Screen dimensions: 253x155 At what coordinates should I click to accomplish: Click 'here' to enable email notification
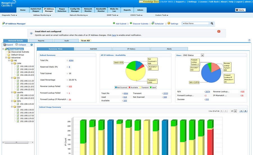click(x=114, y=35)
